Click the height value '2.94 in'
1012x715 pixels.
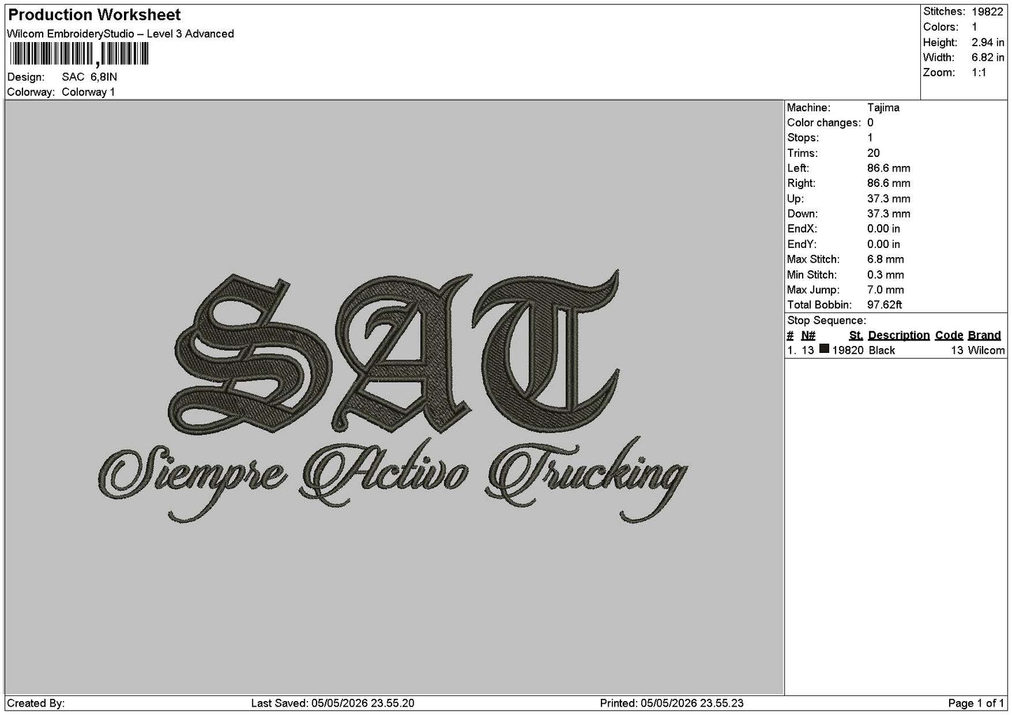pos(987,43)
